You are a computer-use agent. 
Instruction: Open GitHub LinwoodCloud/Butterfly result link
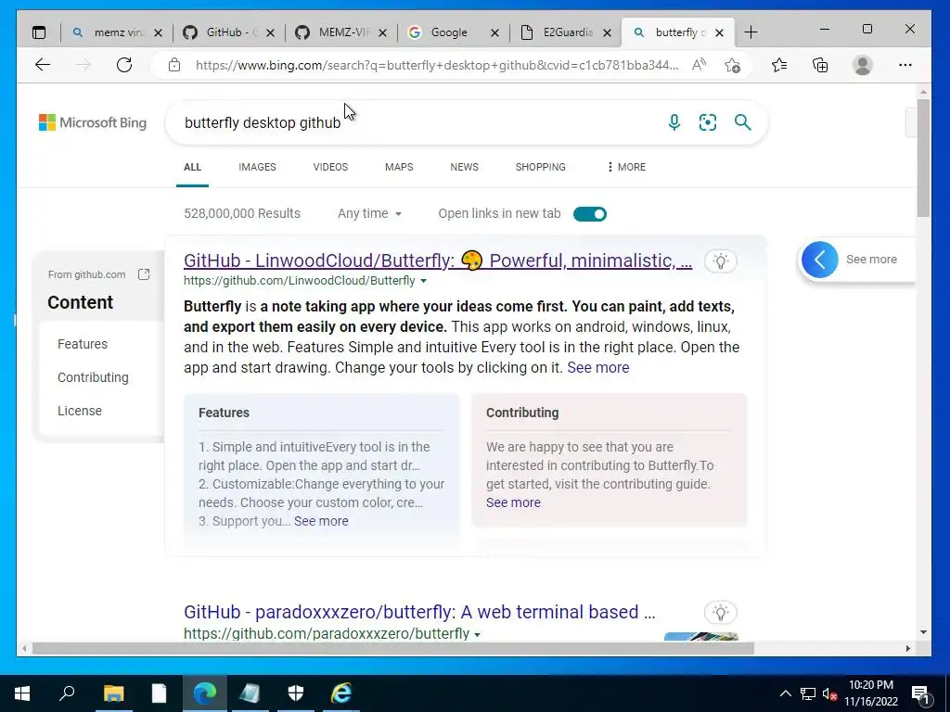(438, 261)
